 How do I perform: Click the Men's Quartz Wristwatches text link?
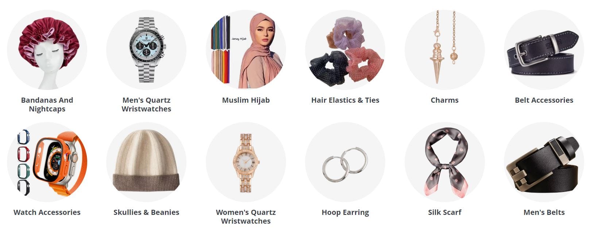tap(146, 105)
